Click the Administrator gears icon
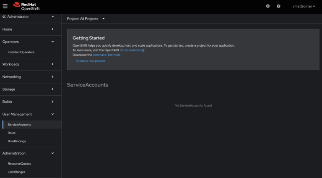322x178 pixels. (x=4, y=17)
